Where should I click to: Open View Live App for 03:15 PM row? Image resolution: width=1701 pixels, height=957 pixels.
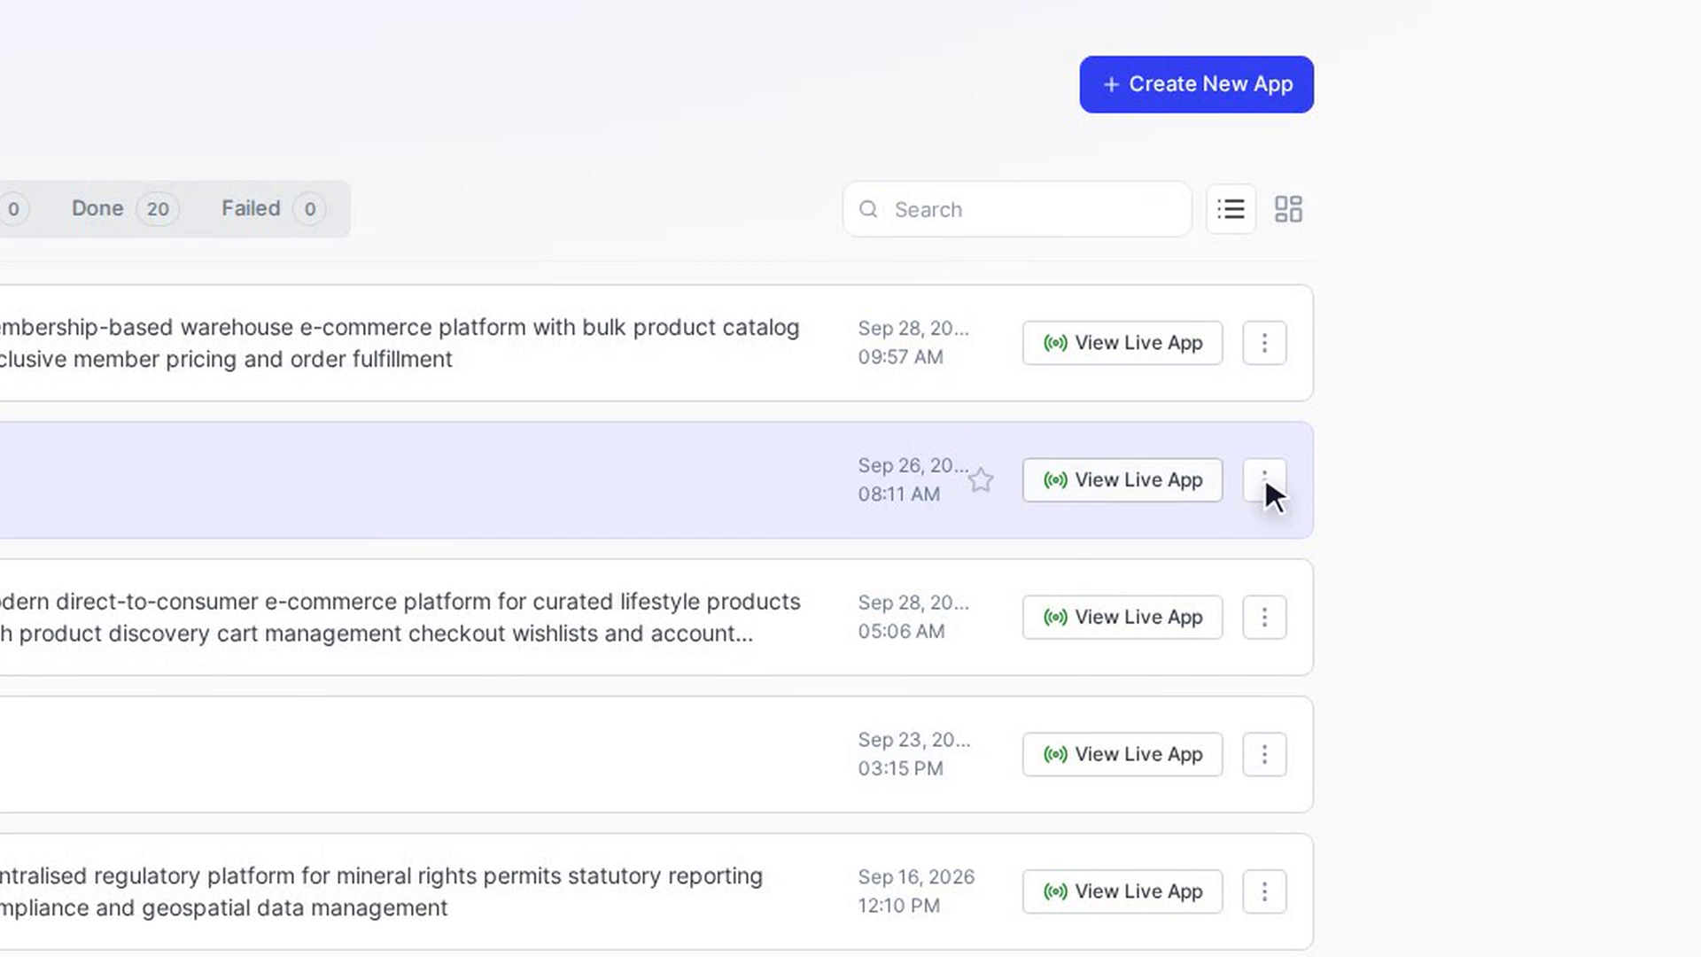(1122, 754)
